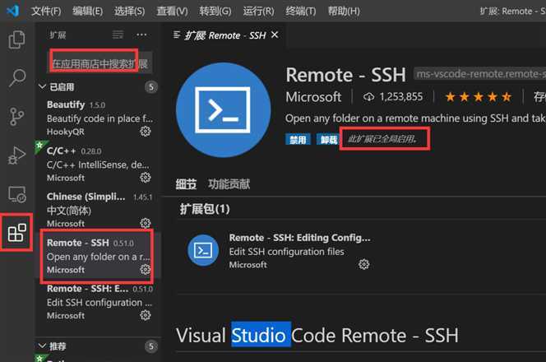Select Beautify extension in list
This screenshot has width=546, height=362.
click(99, 118)
